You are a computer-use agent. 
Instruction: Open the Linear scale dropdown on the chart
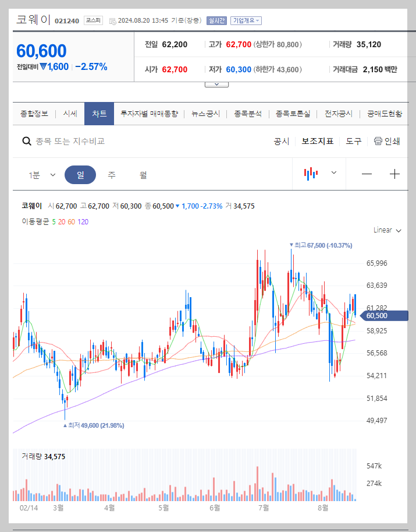pos(386,230)
